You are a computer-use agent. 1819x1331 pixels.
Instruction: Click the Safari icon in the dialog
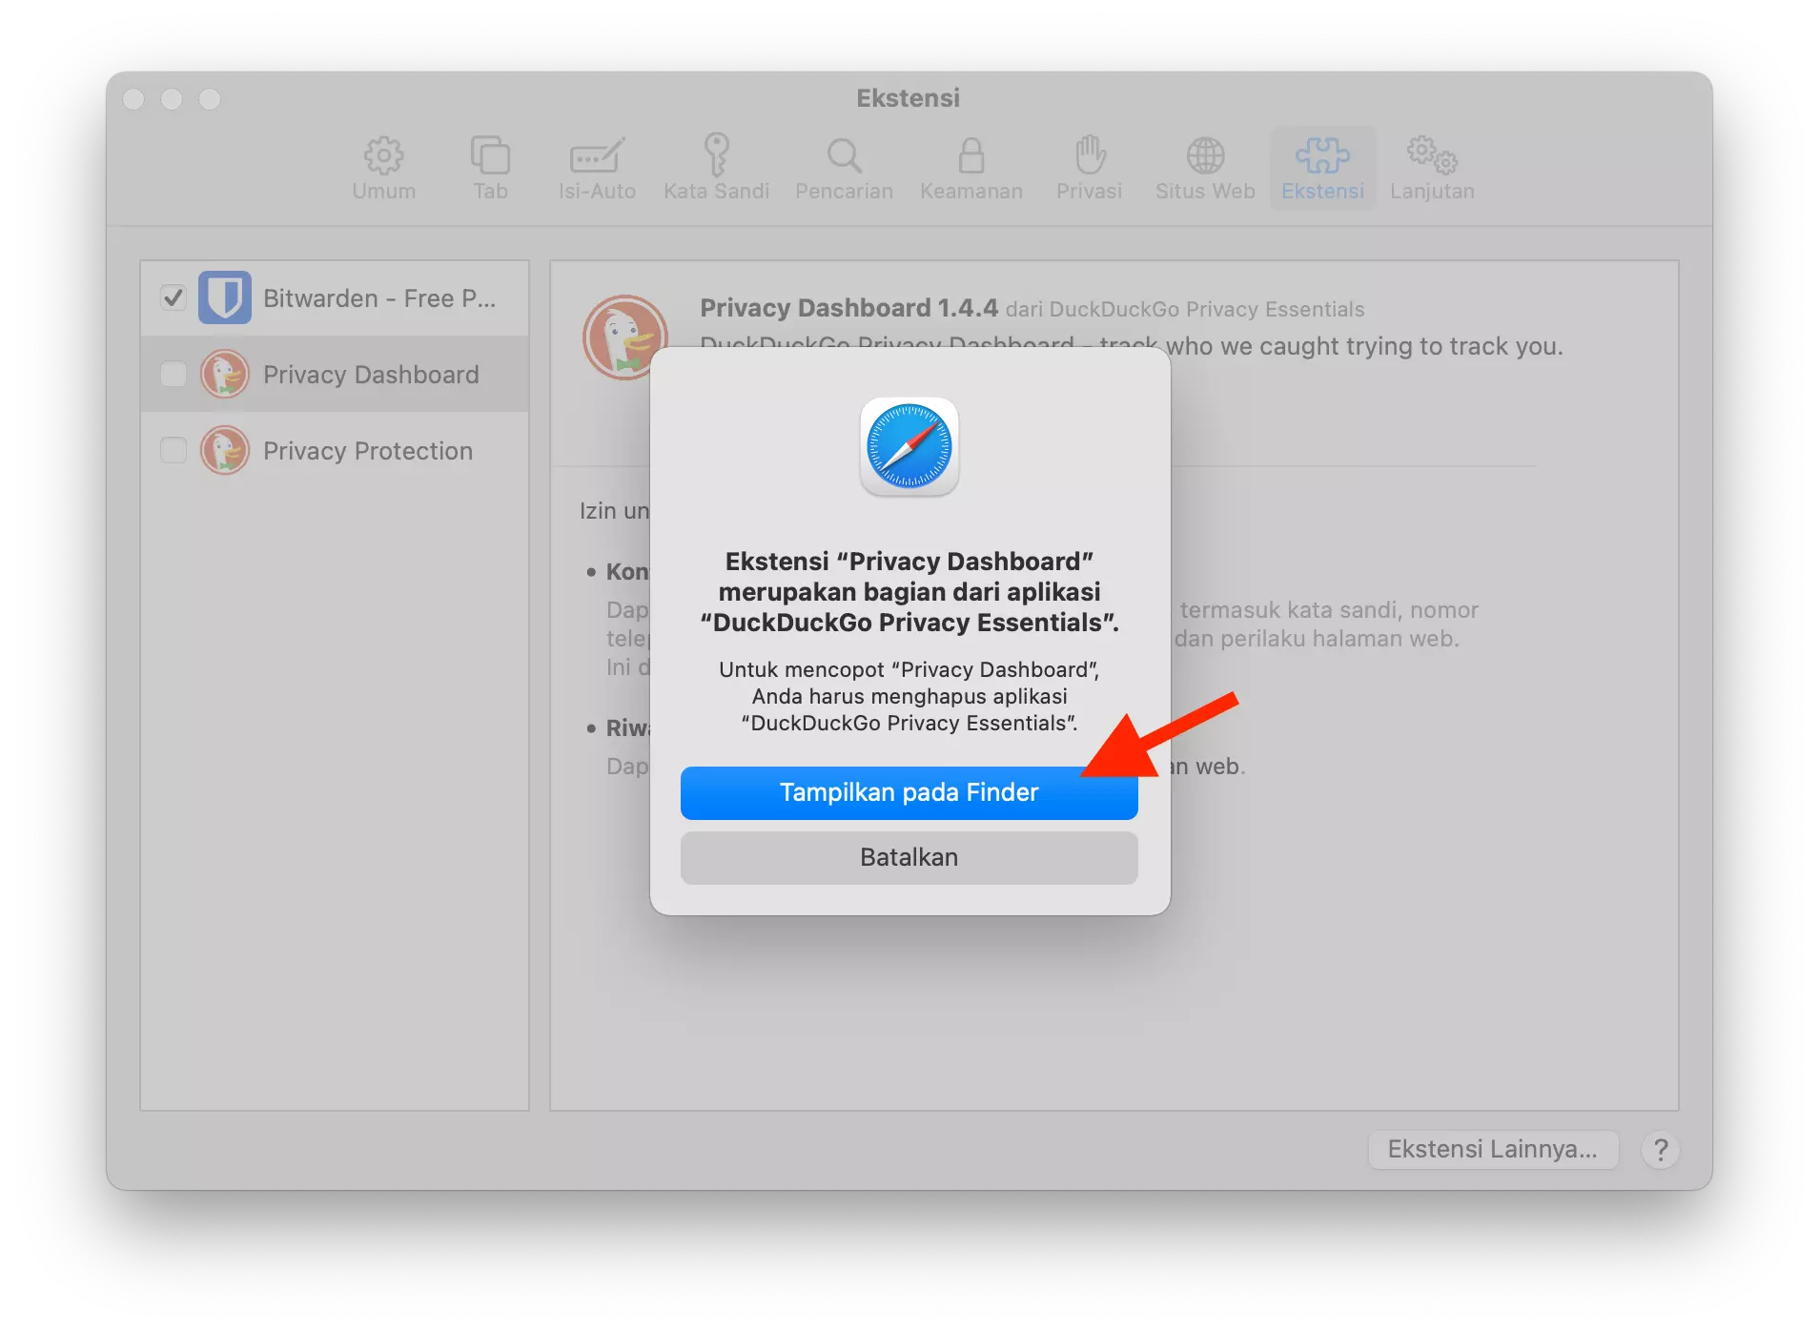(x=908, y=446)
